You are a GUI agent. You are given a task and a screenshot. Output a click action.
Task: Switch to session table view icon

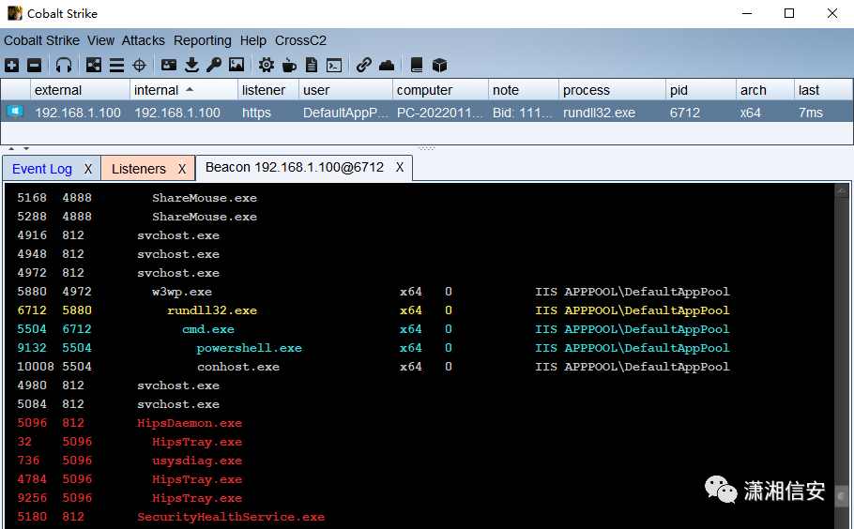(x=116, y=66)
